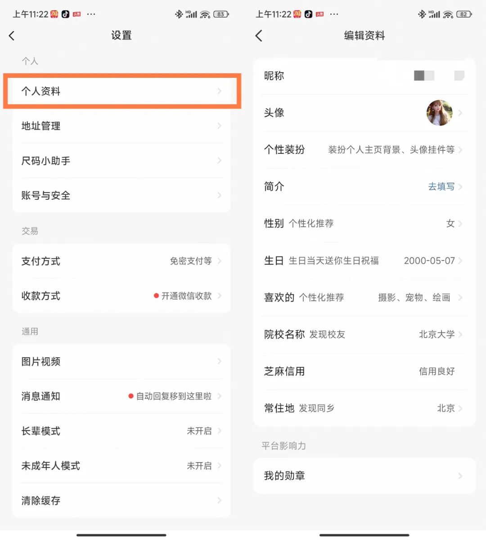Tap 开通微信收款 in 收款方式 row
Viewport: 486px width, 540px height.
click(186, 296)
